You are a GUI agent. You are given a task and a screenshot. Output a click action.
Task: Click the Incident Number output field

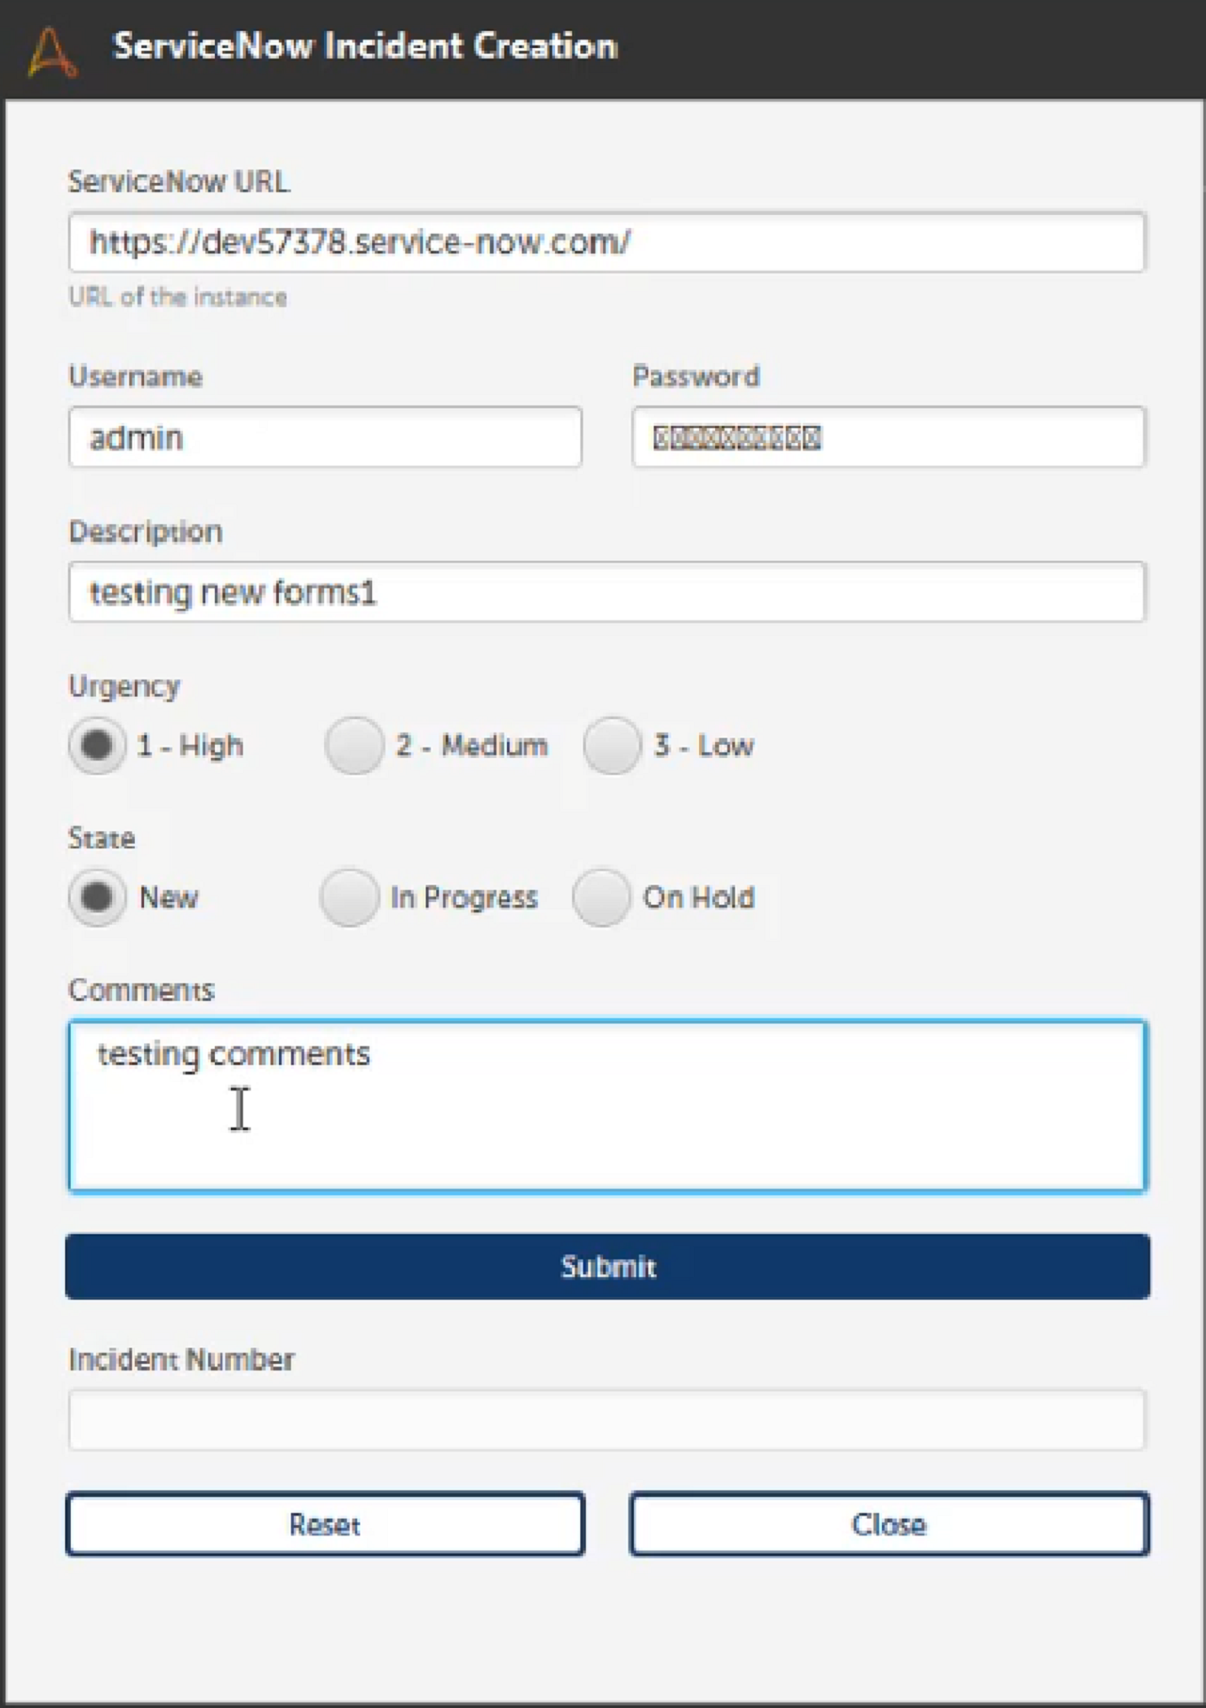[607, 1420]
